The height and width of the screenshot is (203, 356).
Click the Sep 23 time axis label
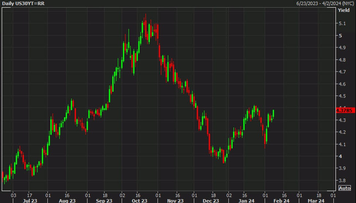coord(104,200)
